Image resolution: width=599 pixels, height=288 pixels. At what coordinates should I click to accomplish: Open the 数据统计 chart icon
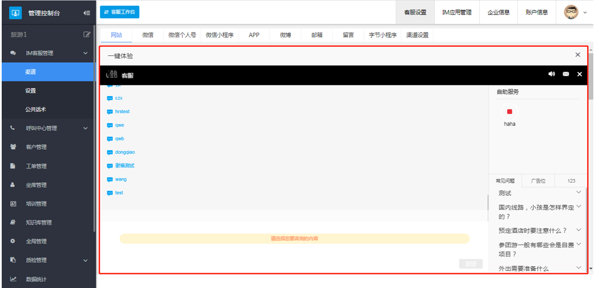tap(13, 279)
